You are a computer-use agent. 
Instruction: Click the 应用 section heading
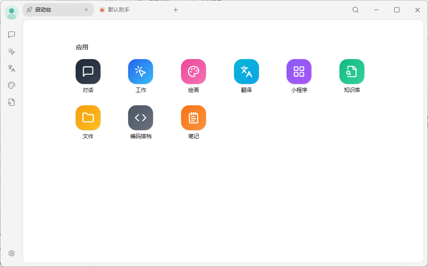point(82,47)
